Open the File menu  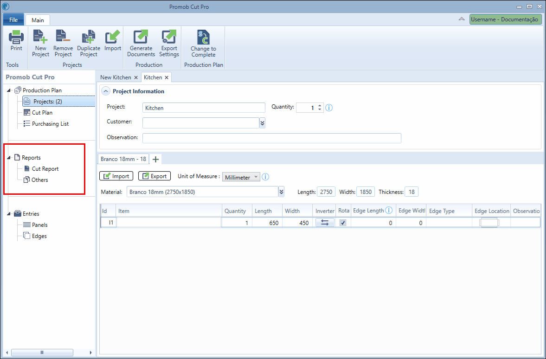click(x=13, y=20)
